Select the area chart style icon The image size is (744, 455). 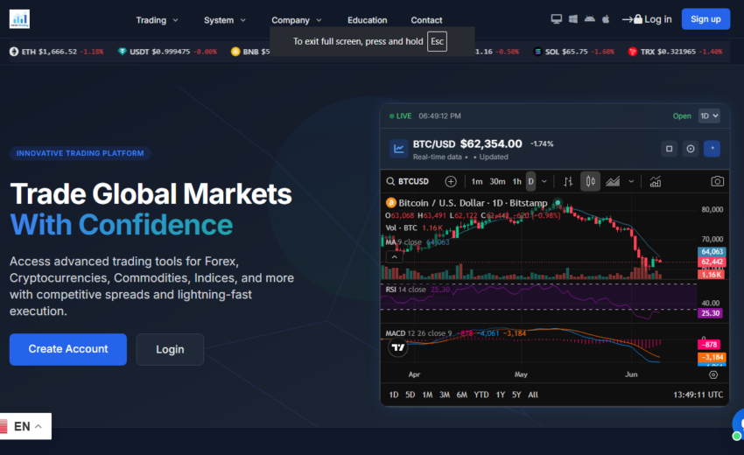coord(613,181)
